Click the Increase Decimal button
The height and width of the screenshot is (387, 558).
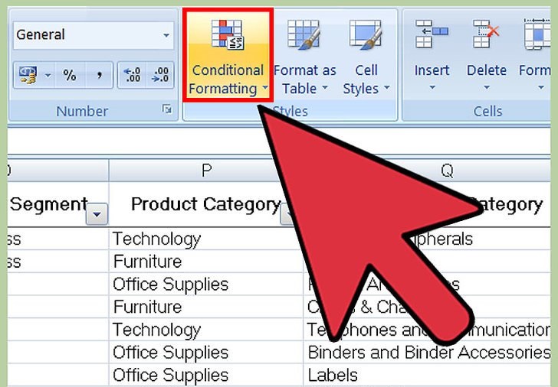pyautogui.click(x=131, y=75)
